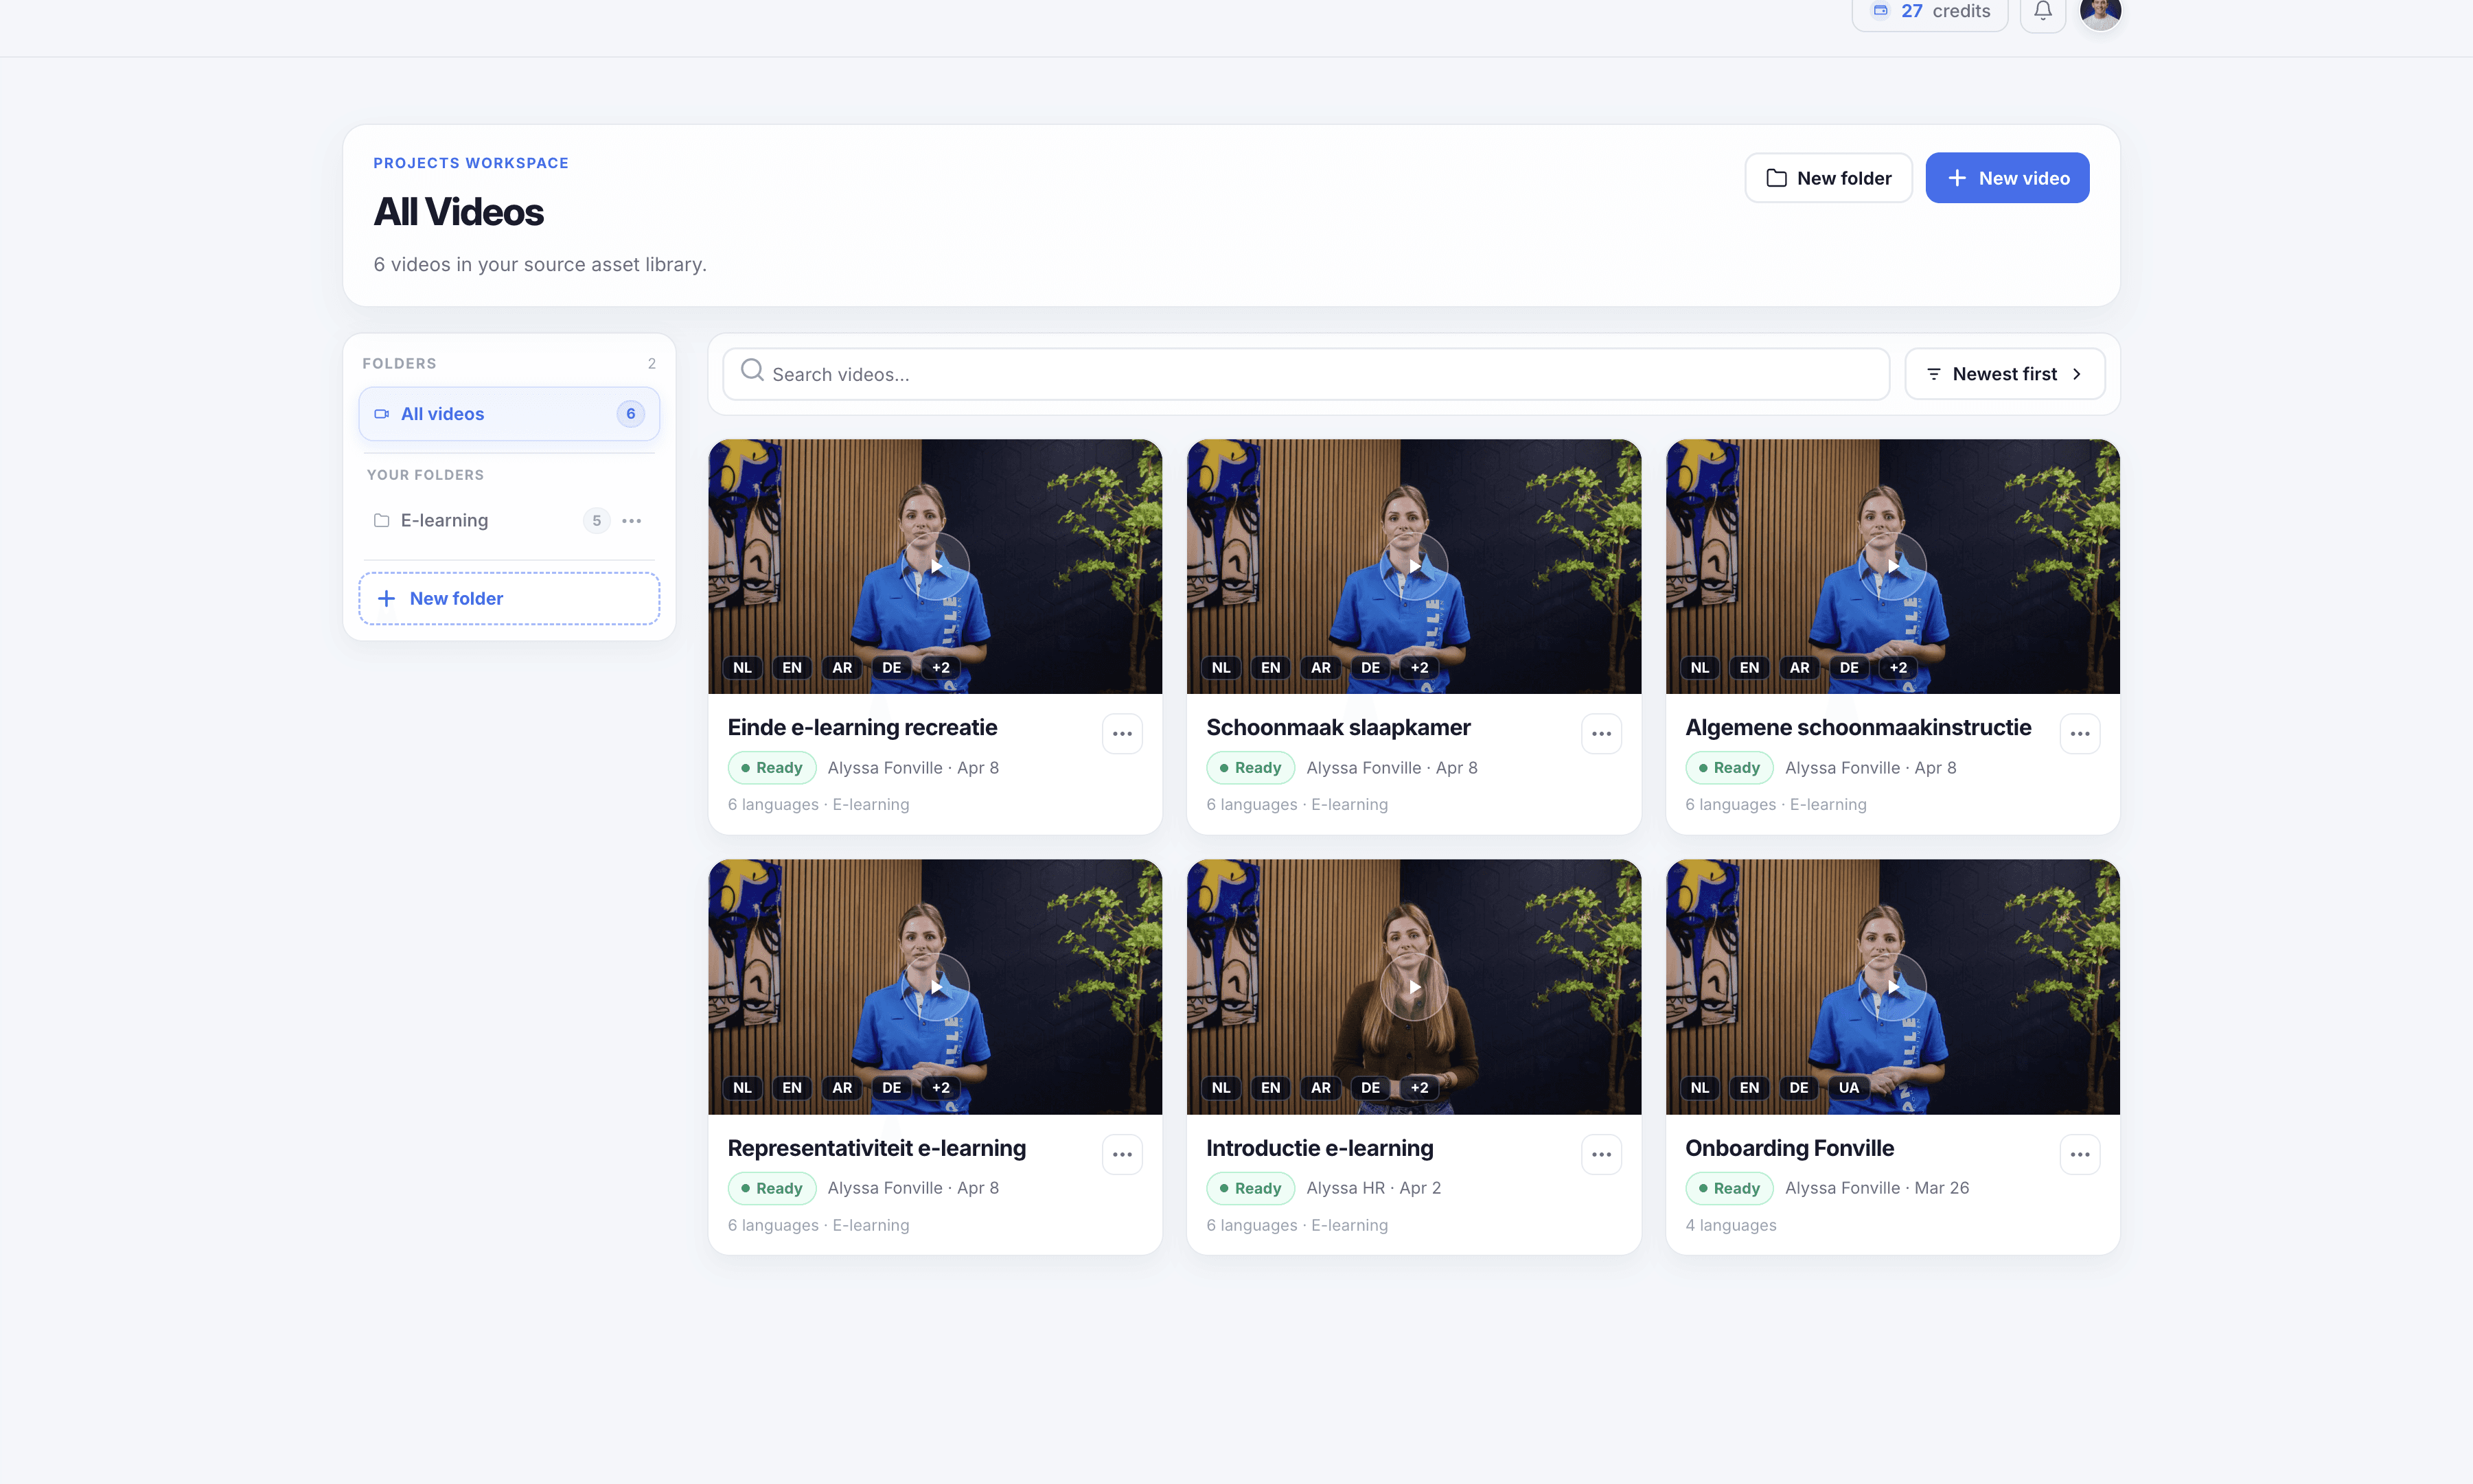Click UA language tag on Onboarding Fonville
Viewport: 2473px width, 1484px height.
point(1848,1087)
